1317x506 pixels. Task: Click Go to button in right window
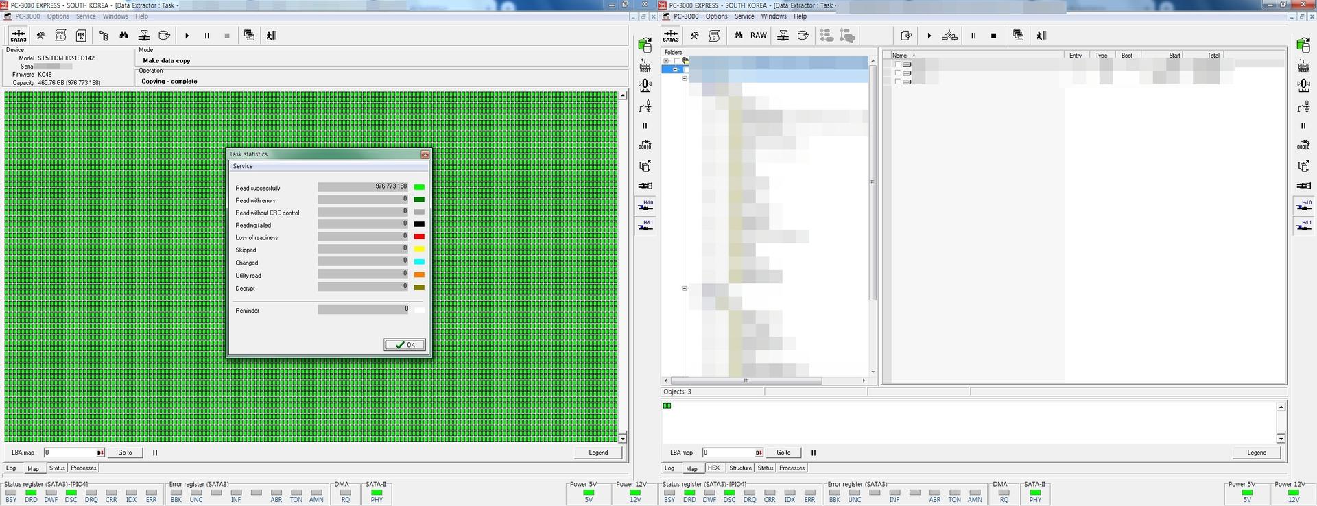click(x=783, y=453)
